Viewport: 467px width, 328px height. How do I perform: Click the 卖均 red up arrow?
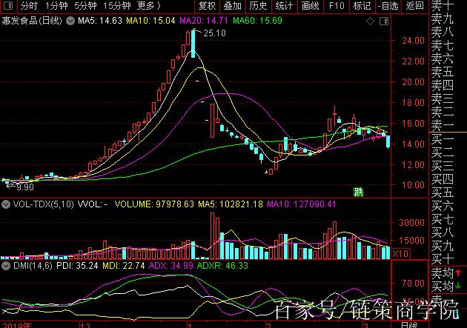[458, 272]
